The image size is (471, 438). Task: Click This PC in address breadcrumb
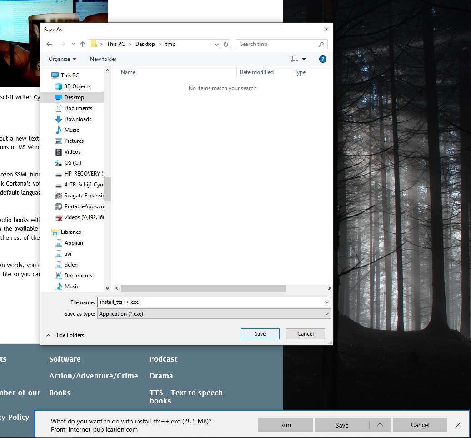coord(115,44)
